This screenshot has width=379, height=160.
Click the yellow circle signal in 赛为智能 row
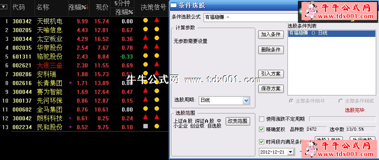(157, 91)
